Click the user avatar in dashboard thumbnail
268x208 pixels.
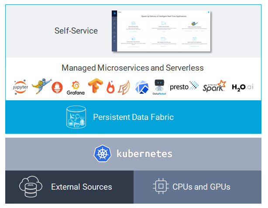pyautogui.click(x=209, y=12)
